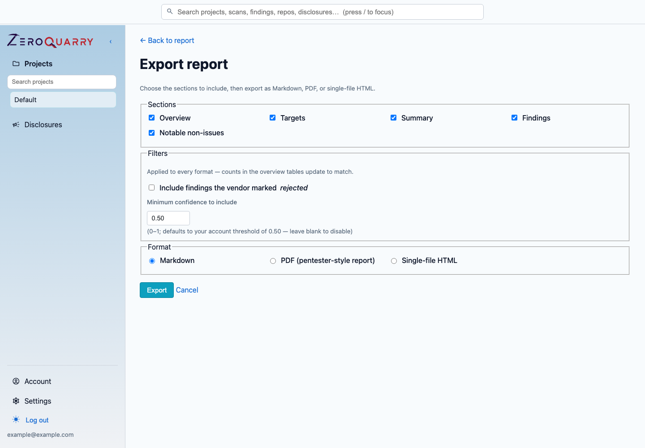Screen dimensions: 645x448
Task: Open the Disclosures page
Action: [43, 125]
